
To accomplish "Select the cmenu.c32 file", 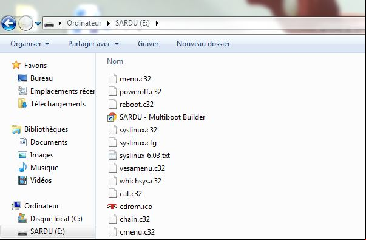I will [137, 232].
